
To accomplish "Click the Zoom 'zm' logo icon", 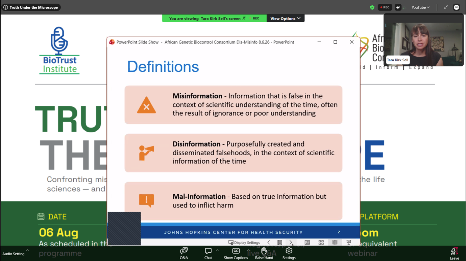I will [456, 7].
